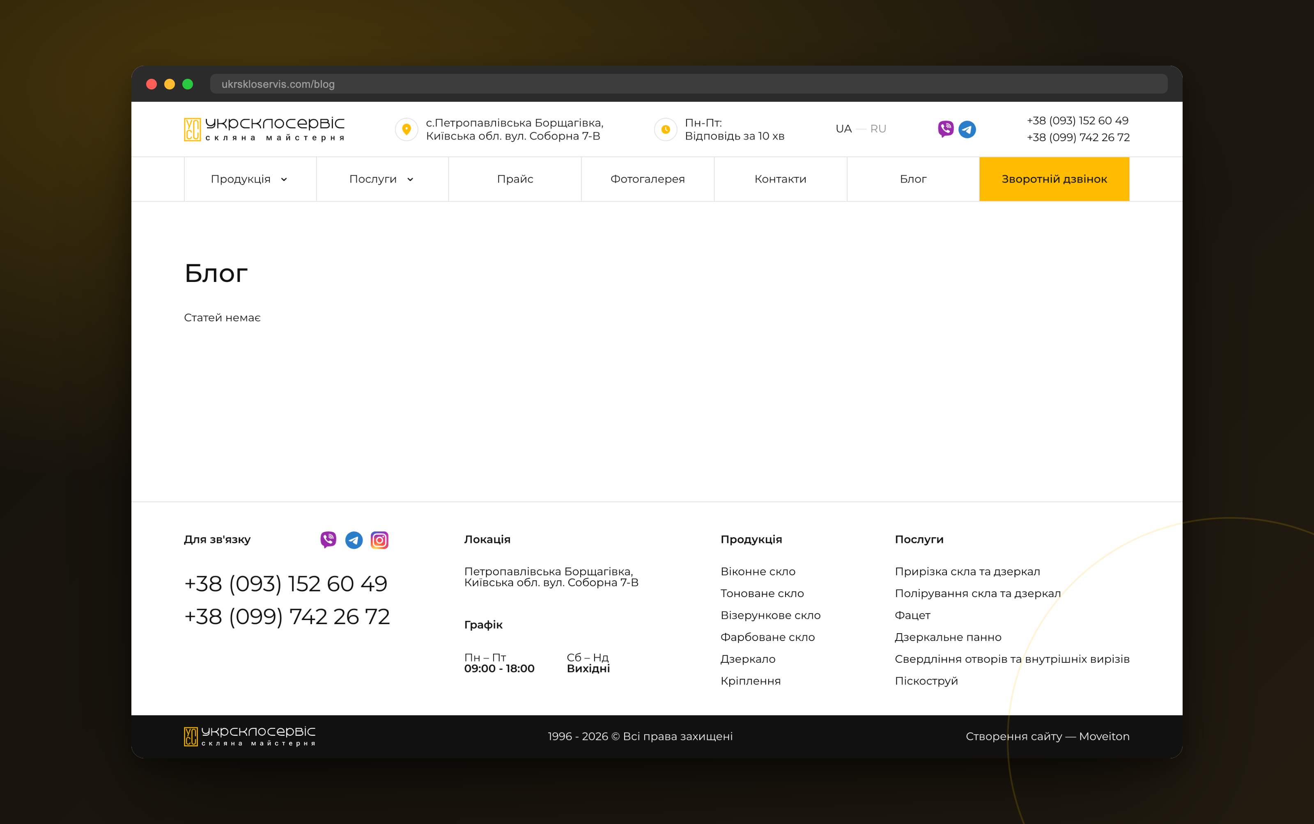The image size is (1314, 824).
Task: Click the Статей немає text
Action: point(222,317)
